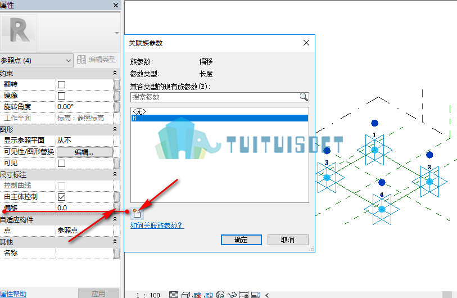Click the Revit R family type thumbnail
The width and height of the screenshot is (457, 298).
(19, 33)
